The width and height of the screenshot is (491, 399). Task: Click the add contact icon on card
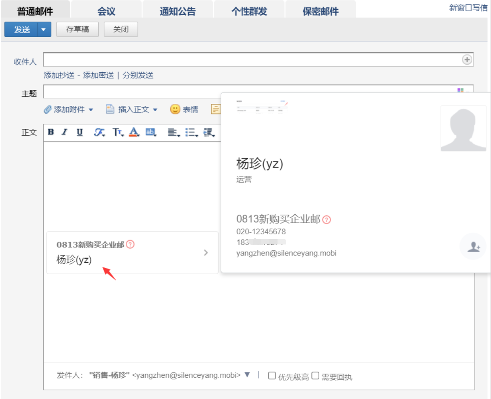tap(473, 247)
